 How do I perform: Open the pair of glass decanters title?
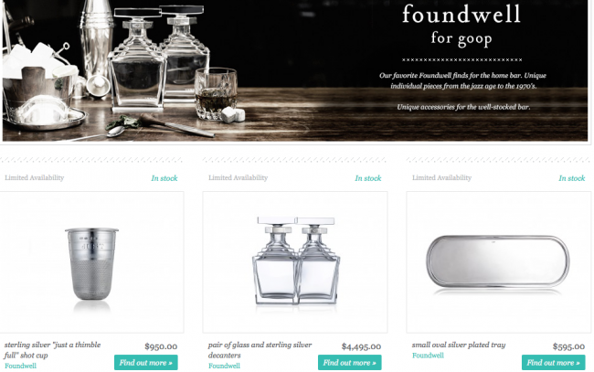click(260, 350)
